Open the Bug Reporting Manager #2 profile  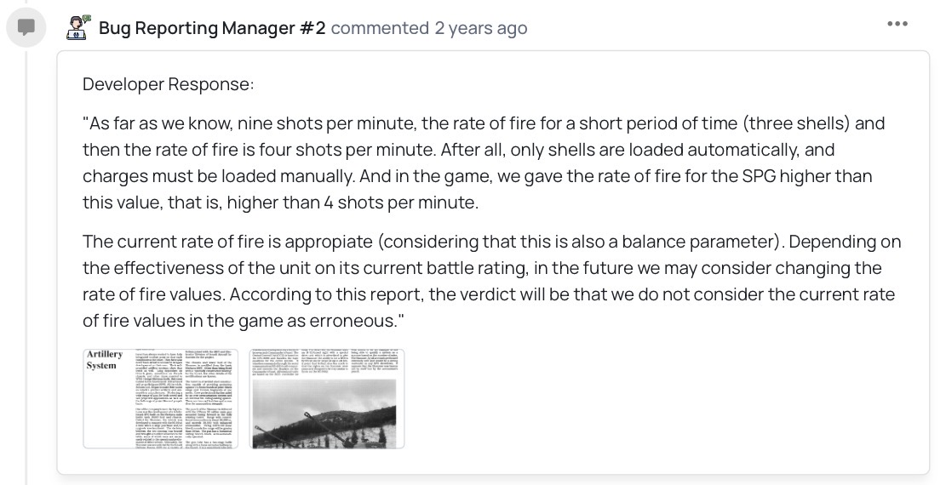[x=212, y=28]
